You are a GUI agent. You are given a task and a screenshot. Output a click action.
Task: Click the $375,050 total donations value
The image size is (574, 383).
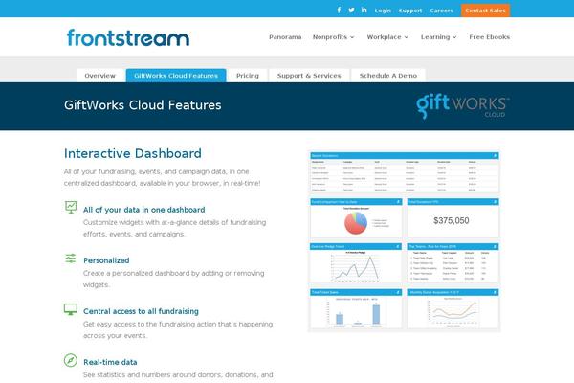(x=451, y=220)
